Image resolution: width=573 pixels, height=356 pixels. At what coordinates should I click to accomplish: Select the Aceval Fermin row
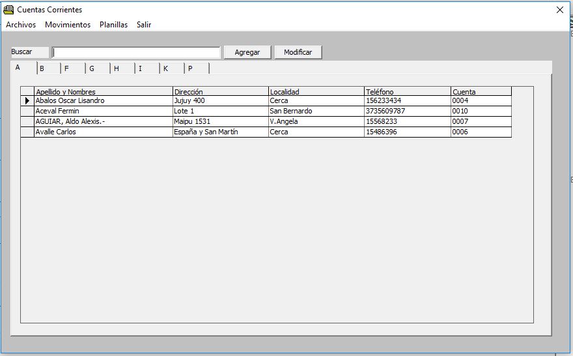click(x=103, y=111)
